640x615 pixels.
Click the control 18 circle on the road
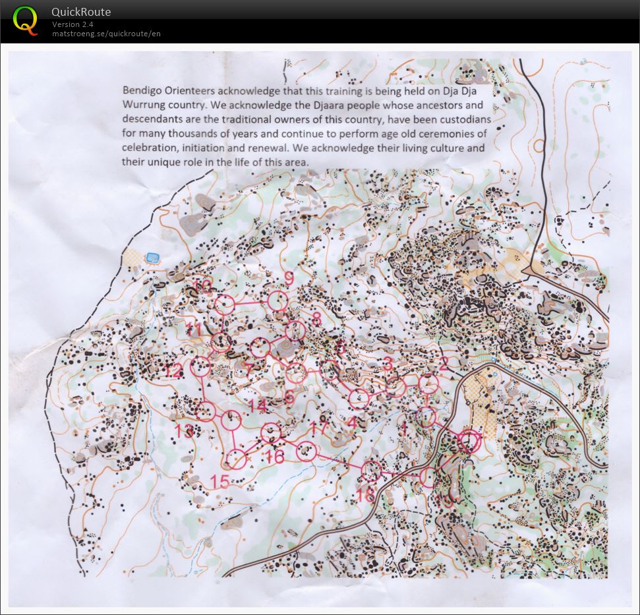point(372,470)
